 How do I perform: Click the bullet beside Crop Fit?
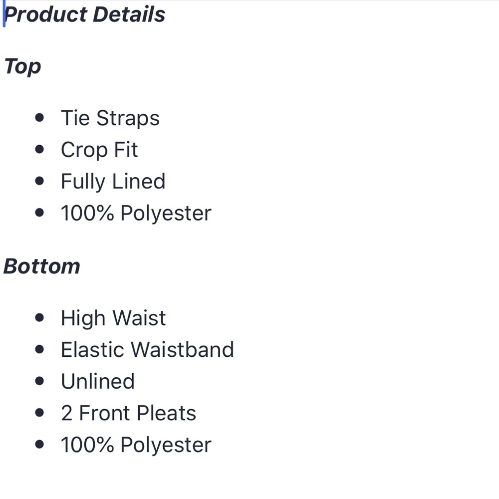point(40,150)
